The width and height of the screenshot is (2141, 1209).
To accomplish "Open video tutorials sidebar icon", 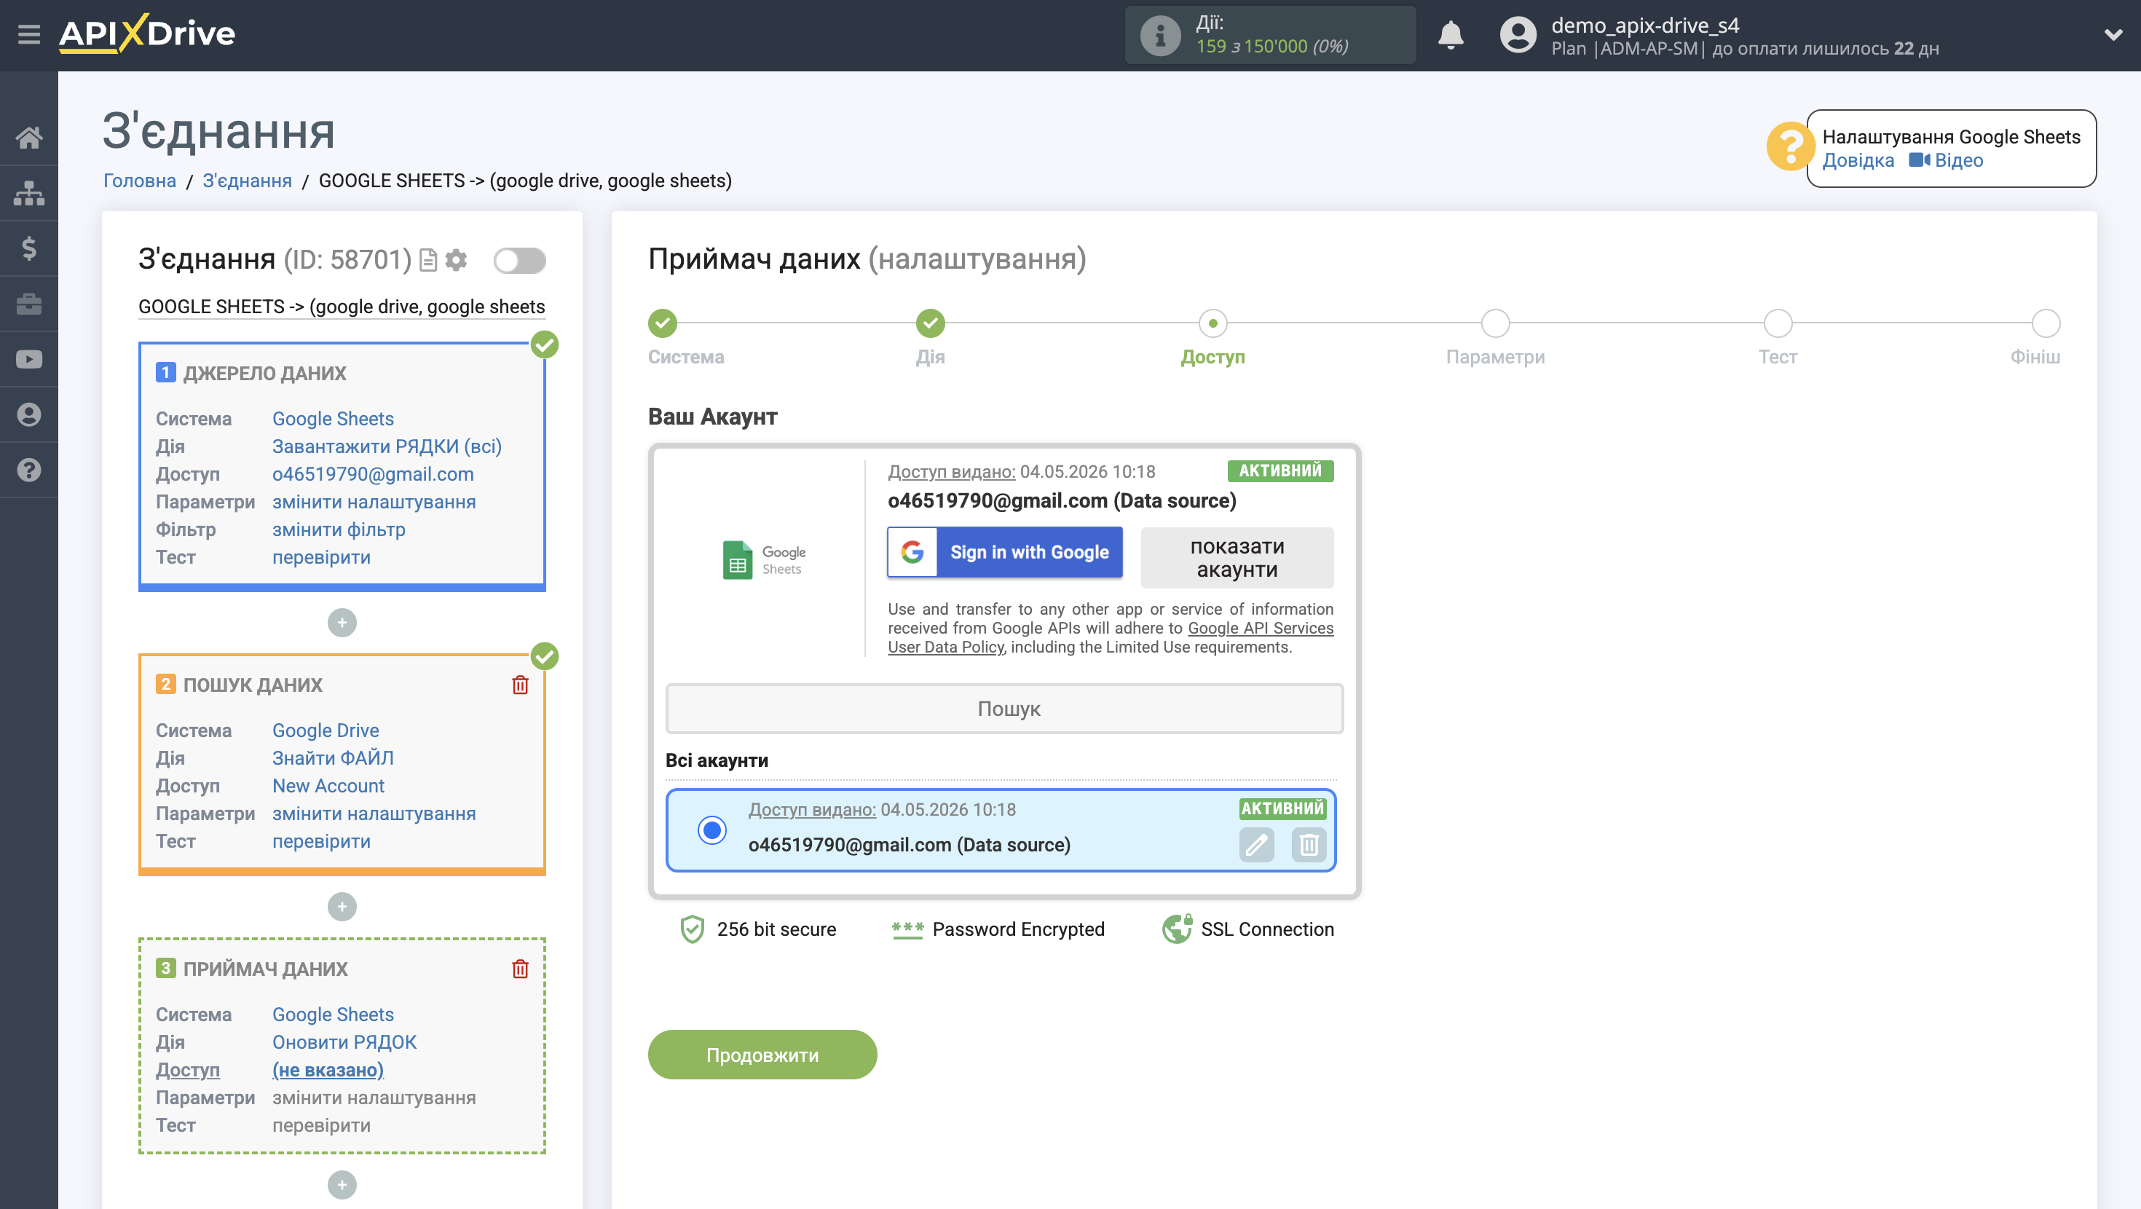I will pyautogui.click(x=29, y=359).
